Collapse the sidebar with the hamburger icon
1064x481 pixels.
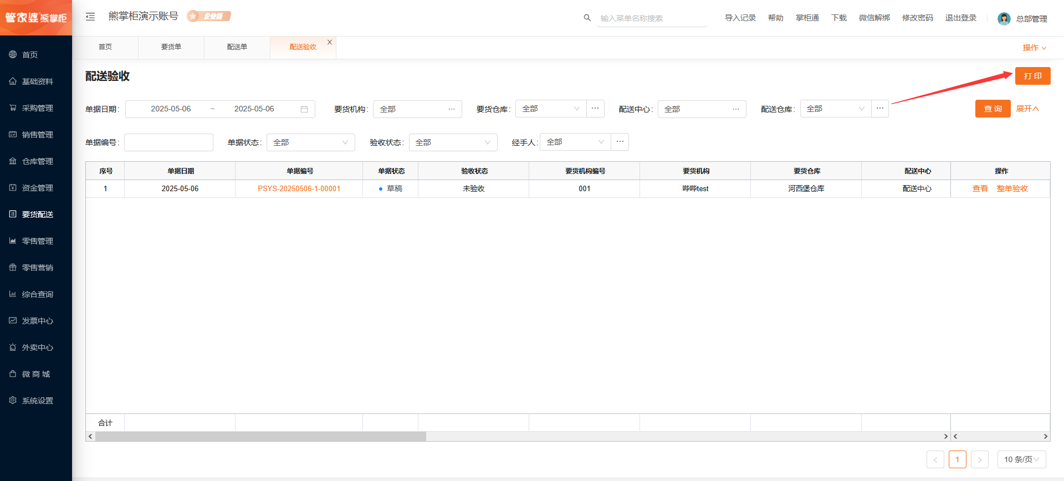pos(90,17)
